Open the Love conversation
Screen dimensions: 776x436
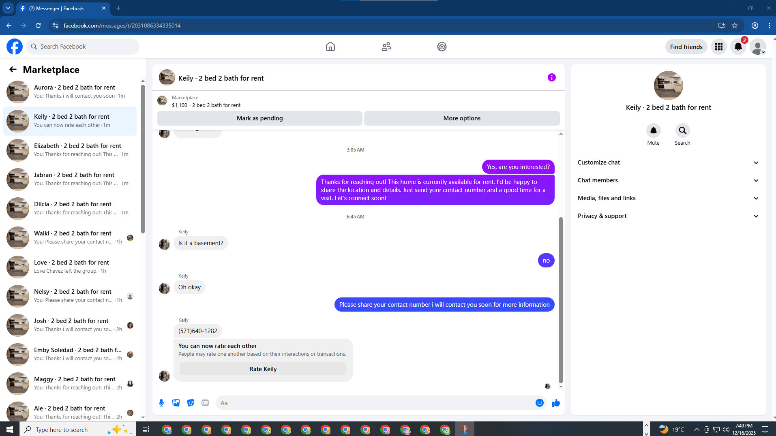70,267
